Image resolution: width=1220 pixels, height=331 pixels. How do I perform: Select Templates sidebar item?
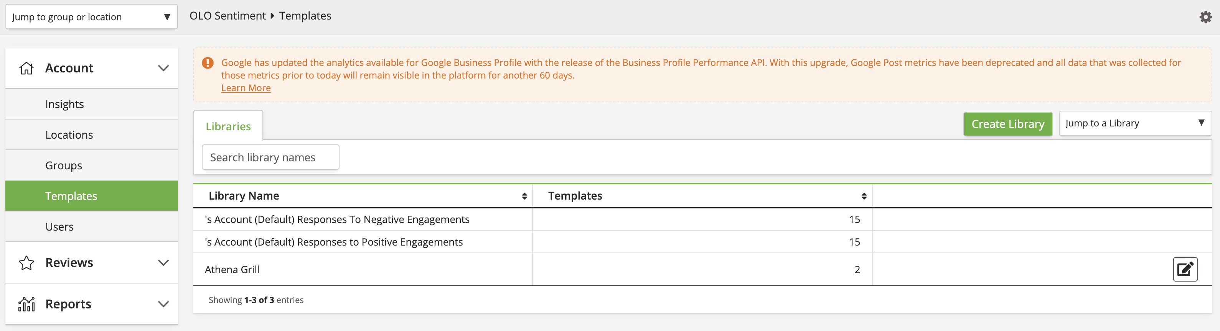[x=91, y=196]
